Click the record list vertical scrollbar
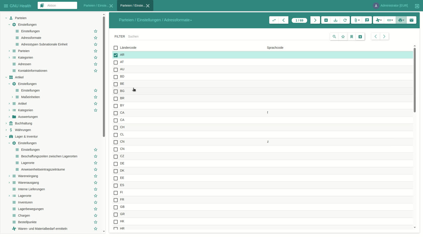423x237 pixels. (415, 80)
